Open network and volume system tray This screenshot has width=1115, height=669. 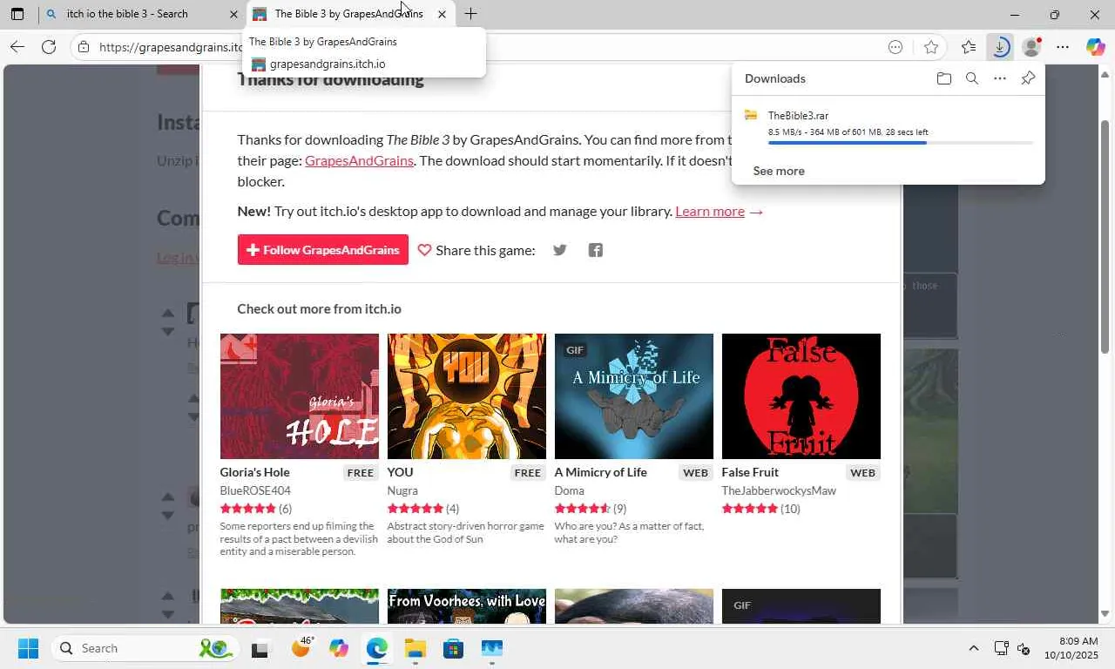pyautogui.click(x=1012, y=648)
